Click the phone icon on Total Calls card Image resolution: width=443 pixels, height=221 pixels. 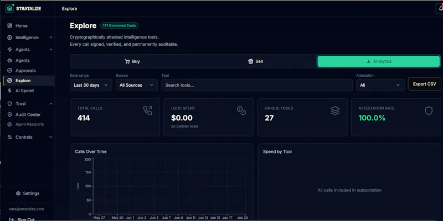pos(148,110)
